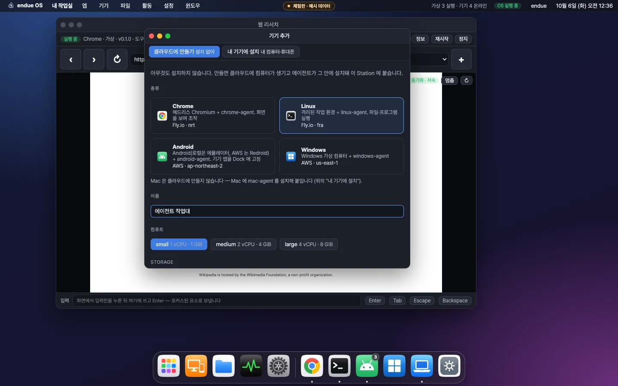618x386 pixels.
Task: Open the terminal icon in dock
Action: tap(339, 366)
